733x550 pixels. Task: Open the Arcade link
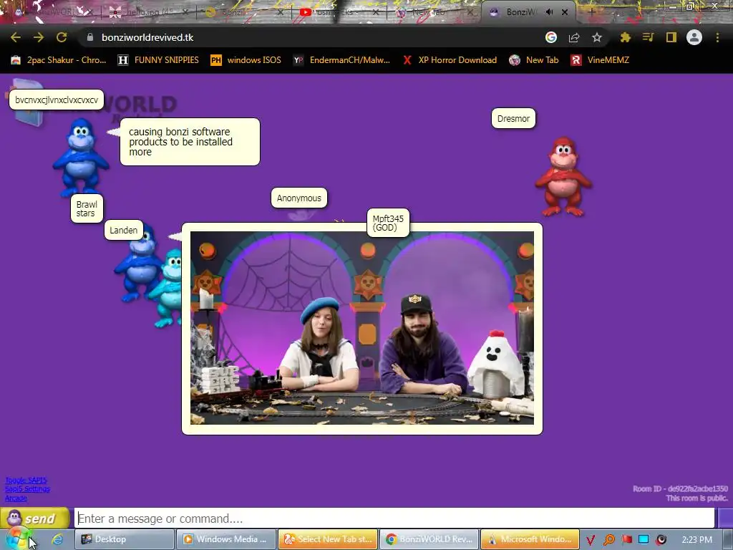click(x=16, y=498)
